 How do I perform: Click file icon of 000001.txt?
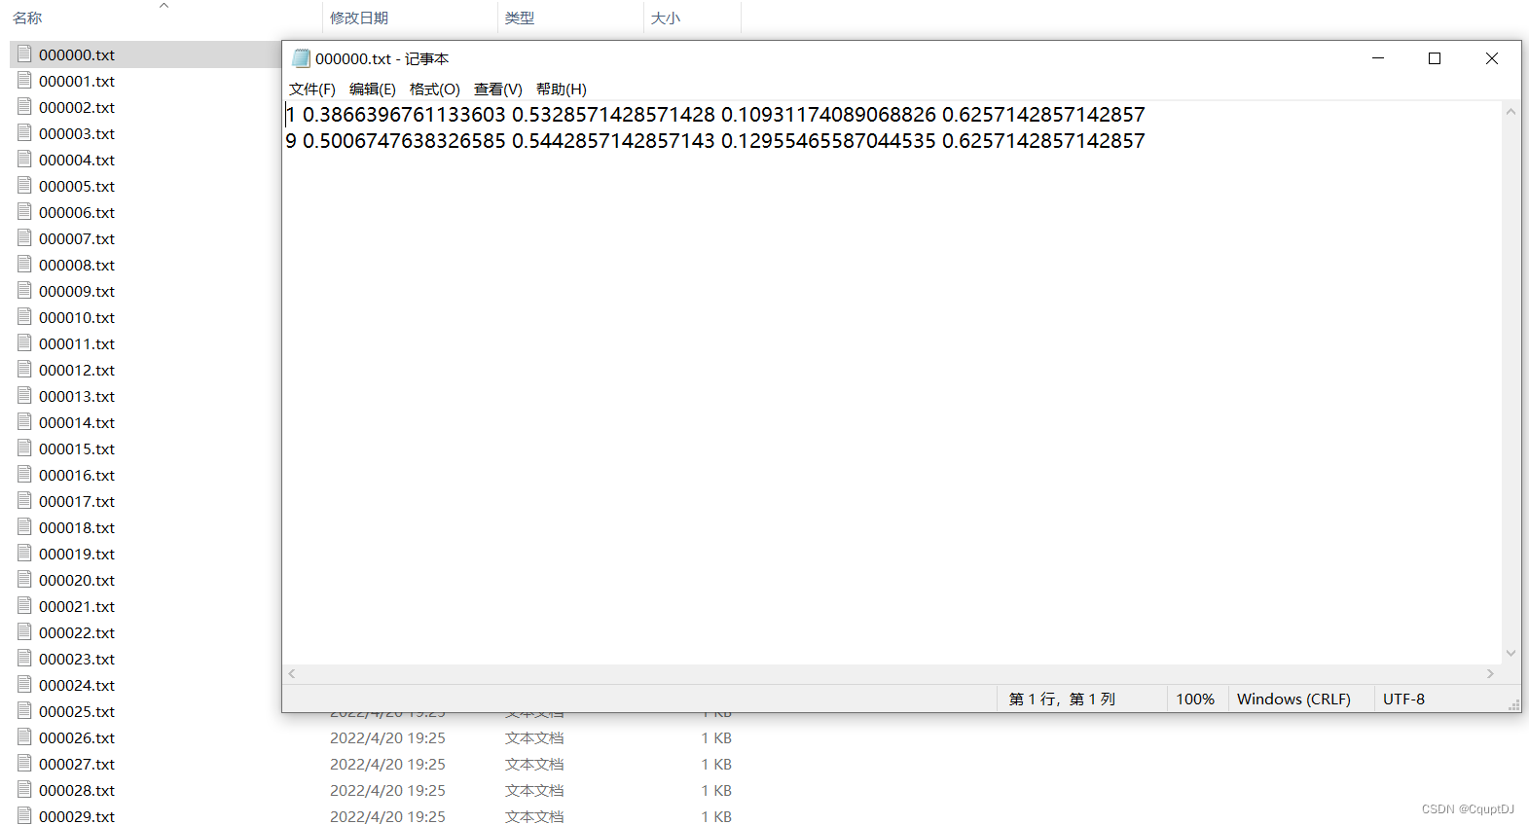tap(24, 81)
